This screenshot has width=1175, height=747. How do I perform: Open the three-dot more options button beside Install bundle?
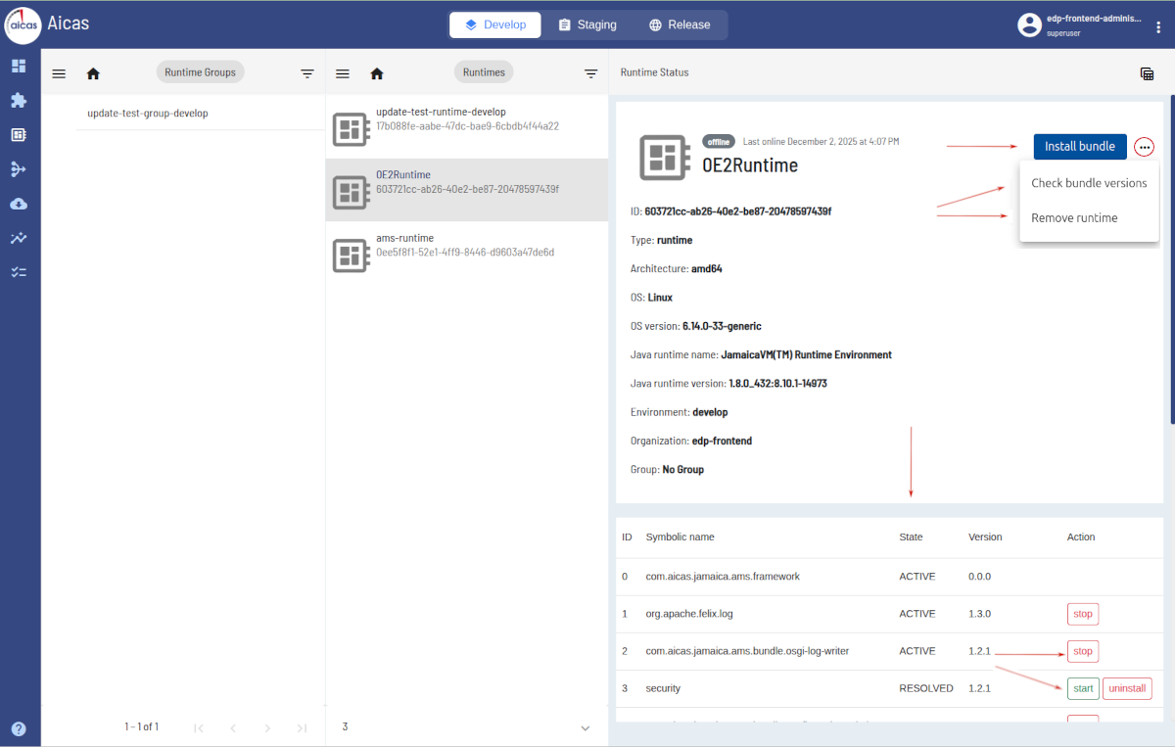(1145, 147)
